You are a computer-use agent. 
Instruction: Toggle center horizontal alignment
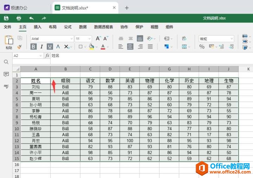[x=130, y=46]
